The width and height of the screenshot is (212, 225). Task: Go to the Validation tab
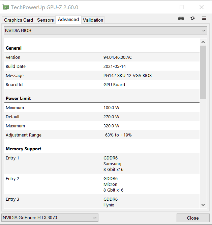tap(93, 20)
